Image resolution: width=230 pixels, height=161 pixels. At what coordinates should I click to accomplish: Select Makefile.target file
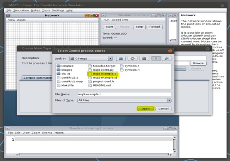pyautogui.click(x=102, y=66)
